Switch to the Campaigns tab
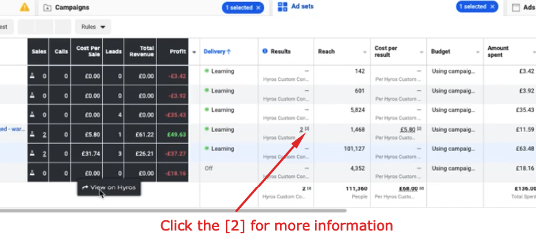Viewport: 536px width, 249px height. [72, 8]
